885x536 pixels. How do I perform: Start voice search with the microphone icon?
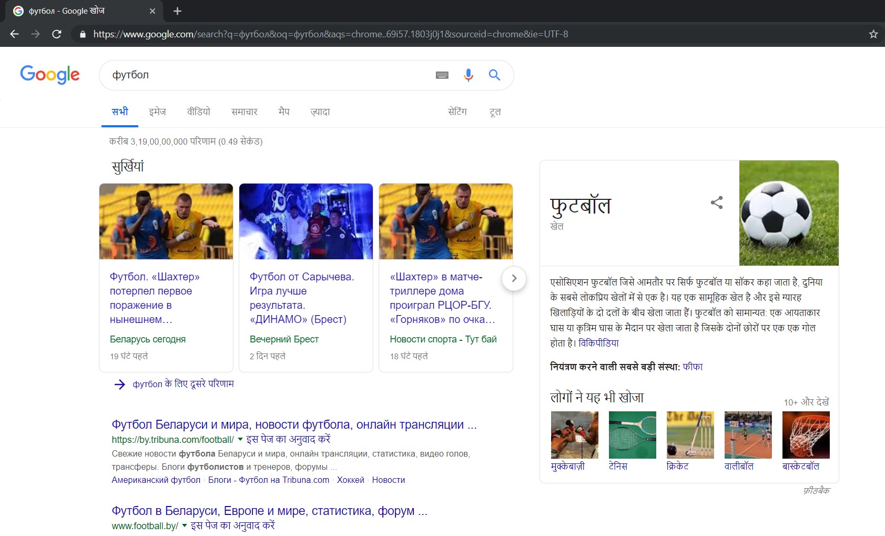pyautogui.click(x=468, y=75)
